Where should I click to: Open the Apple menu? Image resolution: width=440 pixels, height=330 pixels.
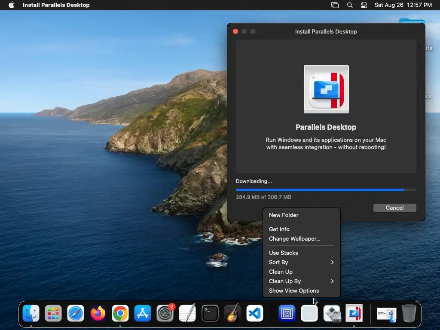click(x=11, y=5)
